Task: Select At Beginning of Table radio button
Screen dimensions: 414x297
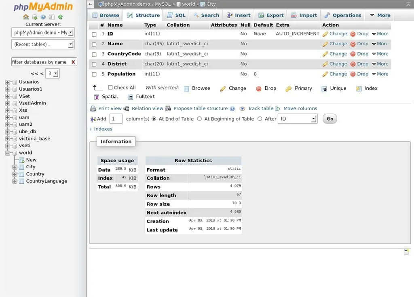Action: [x=199, y=119]
